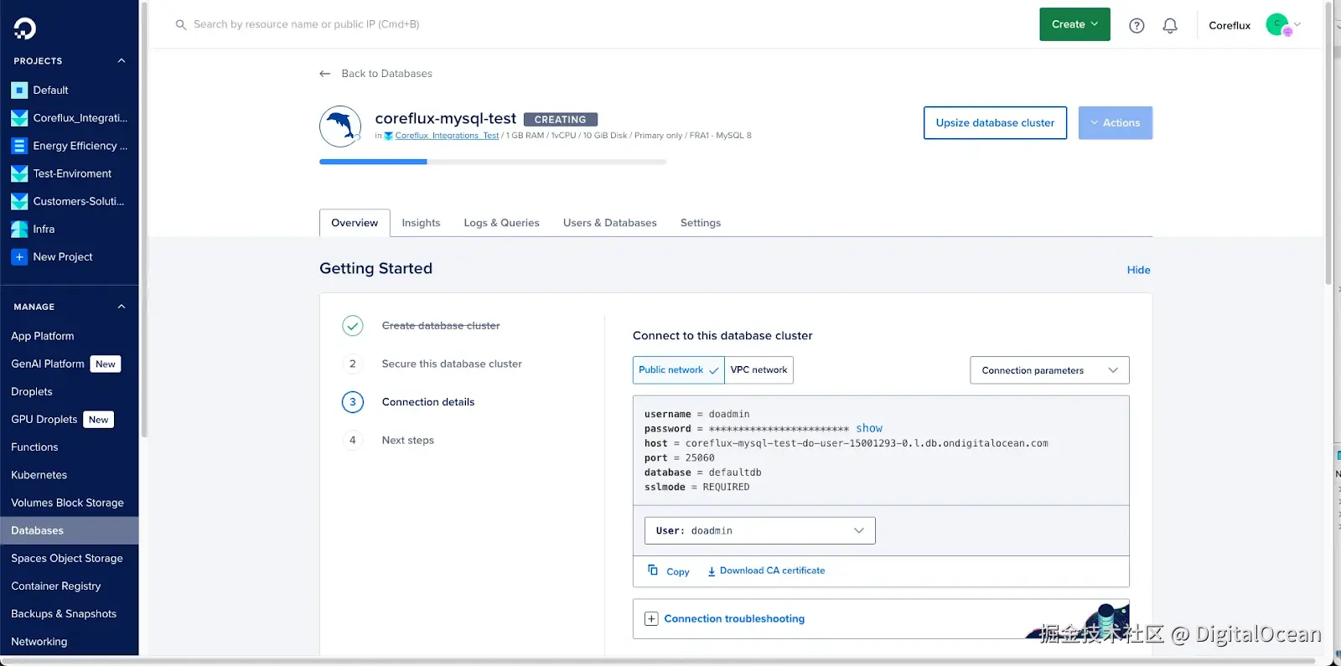
Task: Open the account menu chevron
Action: [1297, 24]
